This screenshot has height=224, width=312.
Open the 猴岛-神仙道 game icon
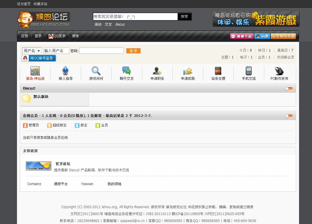pyautogui.click(x=35, y=71)
